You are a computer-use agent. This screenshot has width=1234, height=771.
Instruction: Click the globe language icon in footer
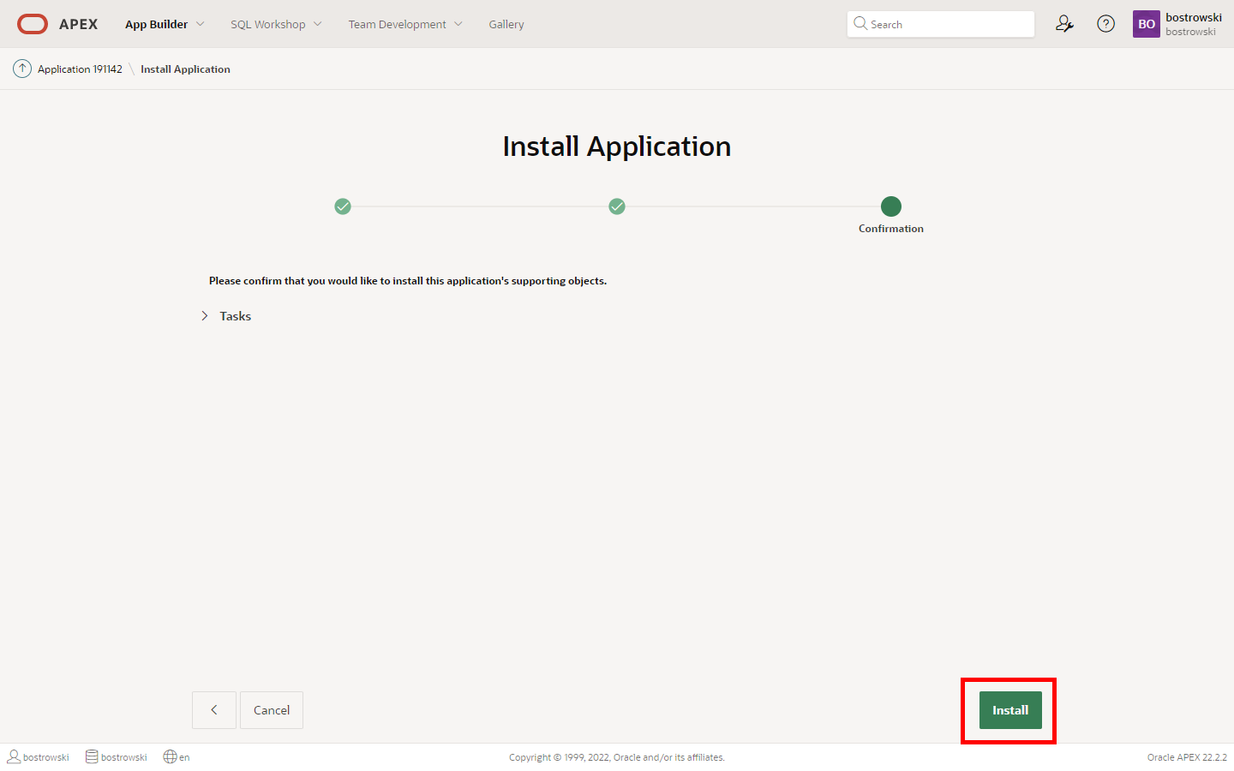(171, 756)
